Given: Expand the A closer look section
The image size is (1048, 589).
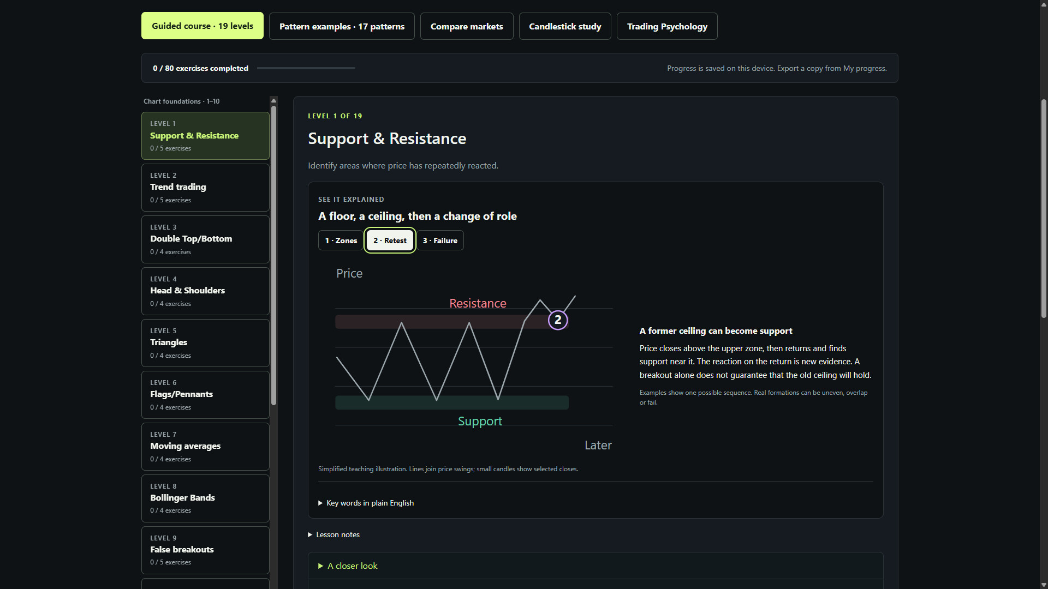Looking at the screenshot, I should [x=348, y=566].
